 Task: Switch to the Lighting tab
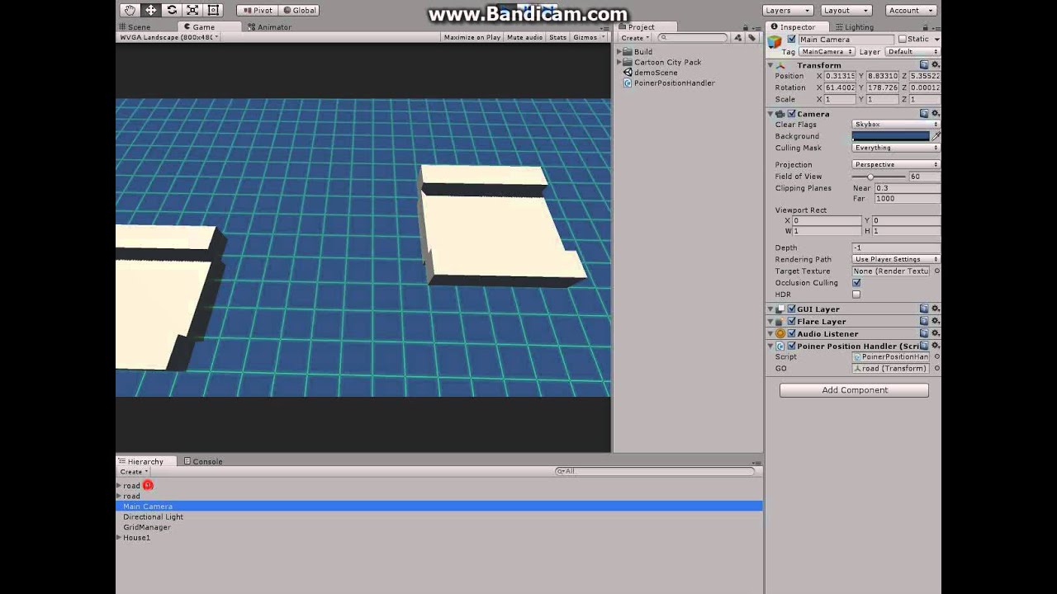[x=854, y=26]
